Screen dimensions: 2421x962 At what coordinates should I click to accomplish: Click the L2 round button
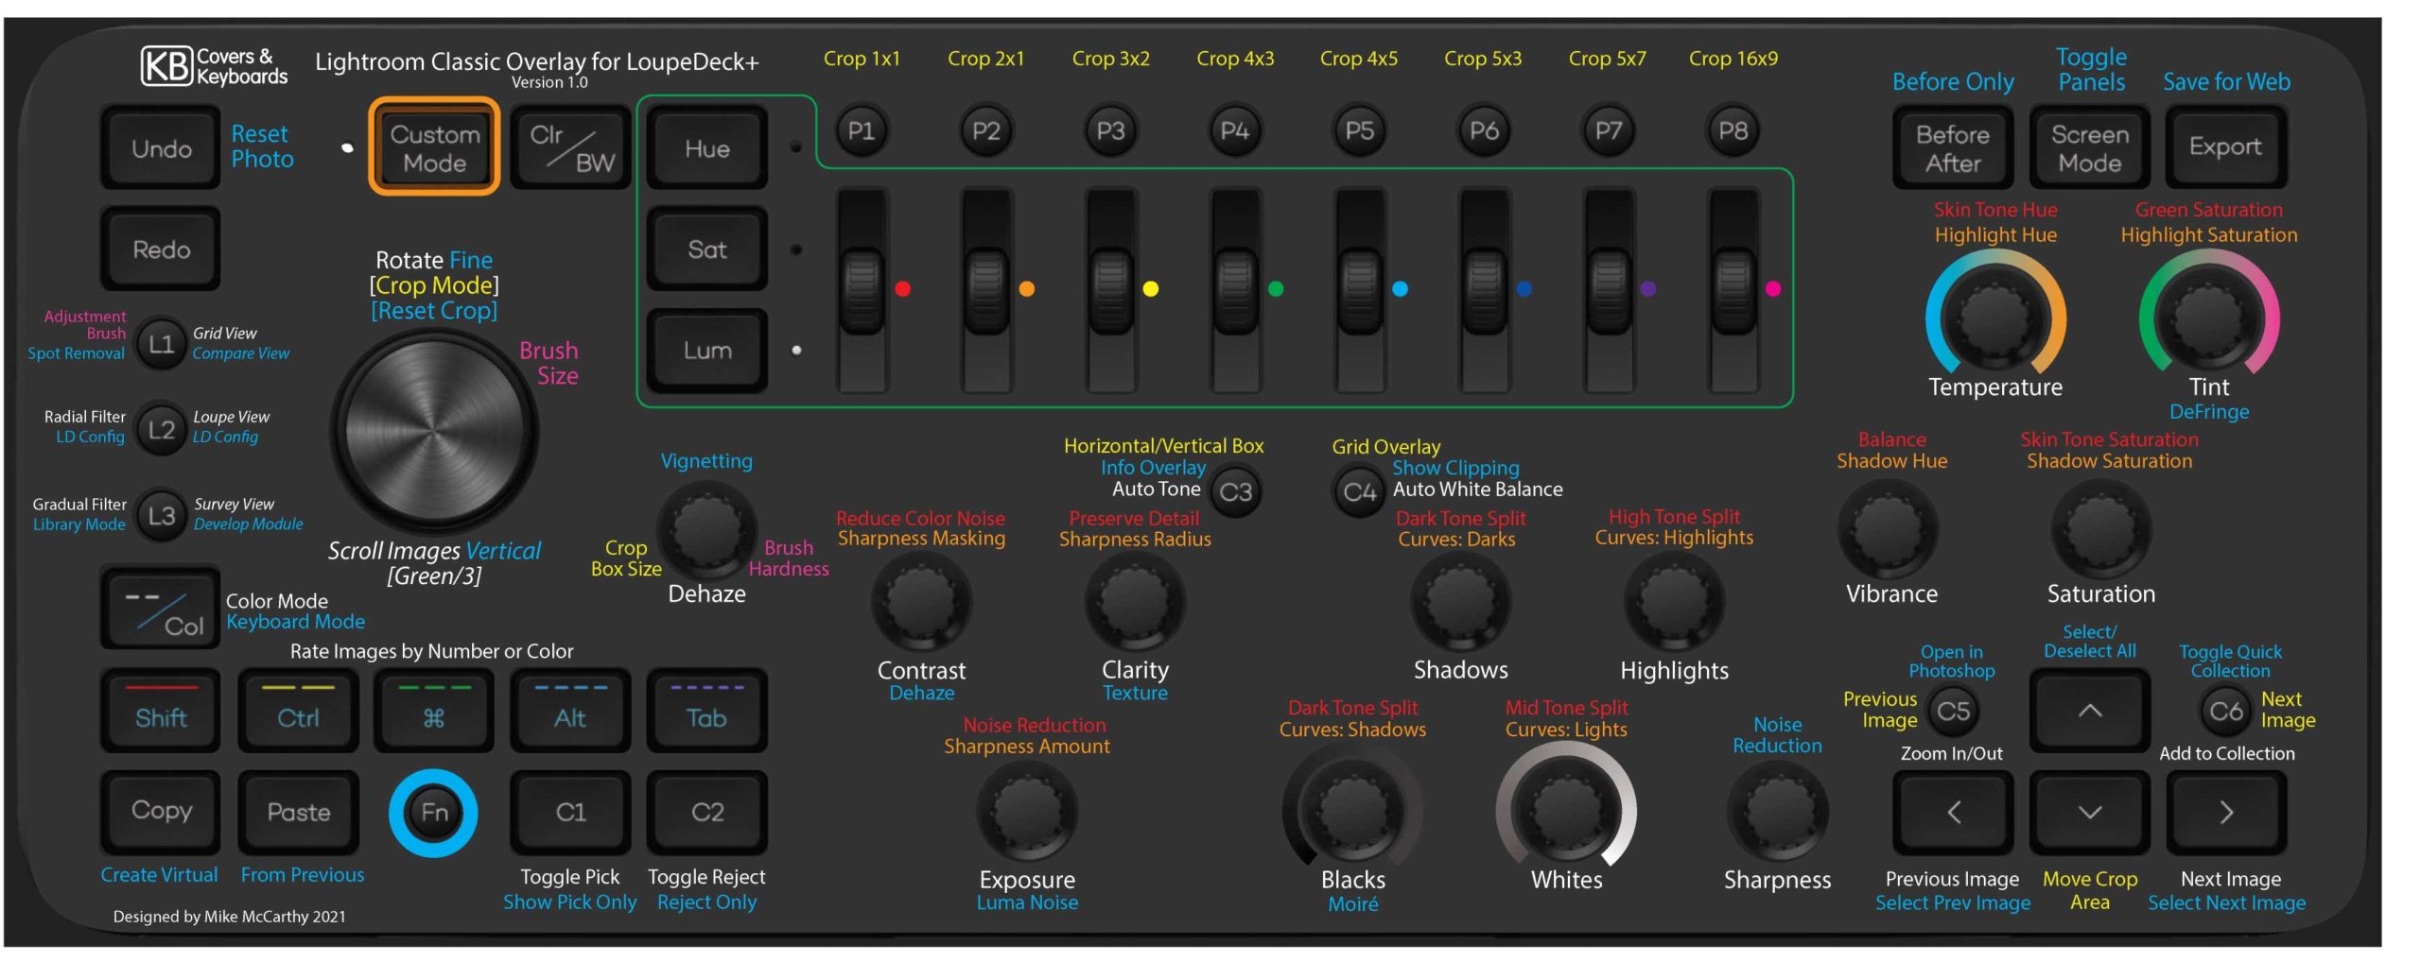[x=161, y=429]
